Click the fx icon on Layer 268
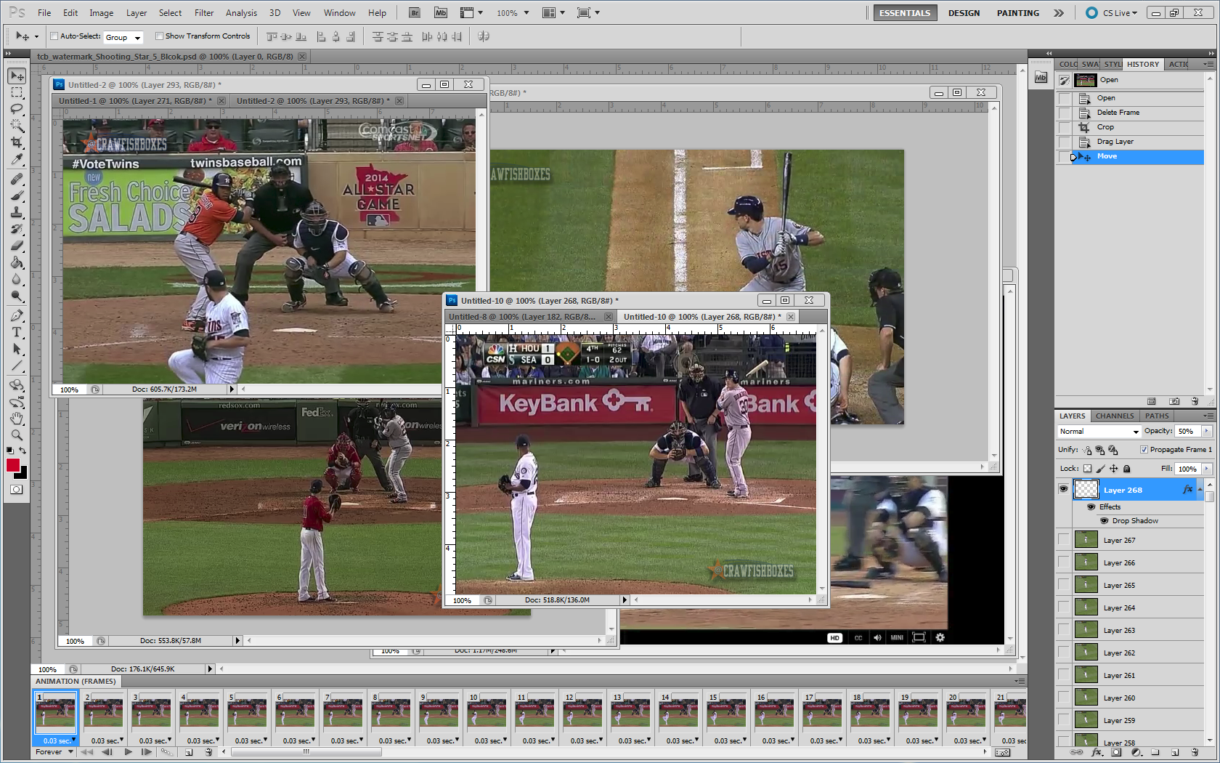The image size is (1220, 763). point(1187,490)
